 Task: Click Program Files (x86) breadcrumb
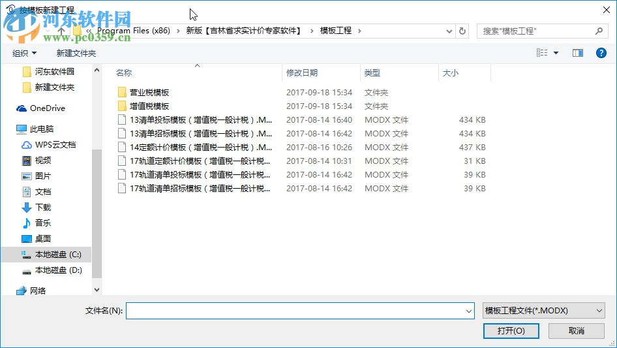tap(134, 31)
